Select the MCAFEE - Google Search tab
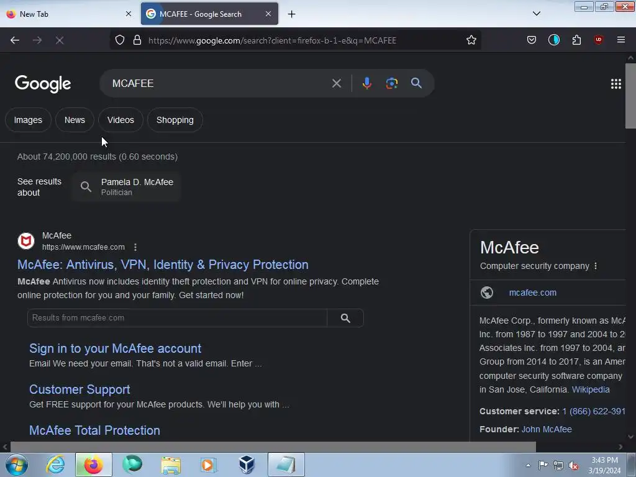Viewport: 636px width, 477px height. [x=209, y=14]
